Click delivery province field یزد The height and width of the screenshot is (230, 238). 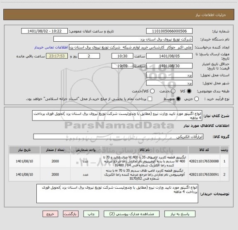169,75
